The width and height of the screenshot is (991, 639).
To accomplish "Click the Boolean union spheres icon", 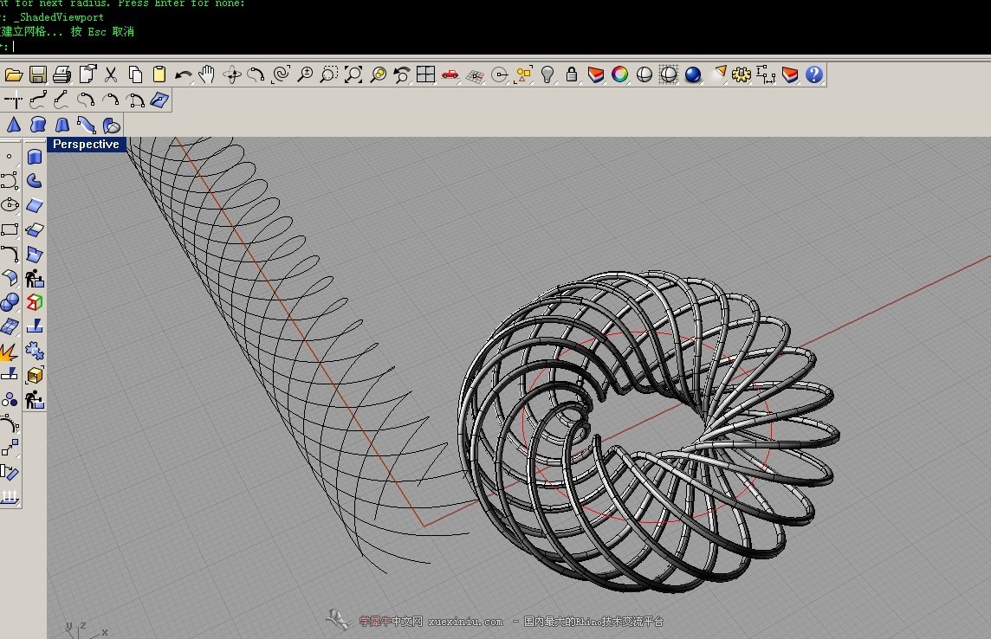I will pyautogui.click(x=10, y=302).
